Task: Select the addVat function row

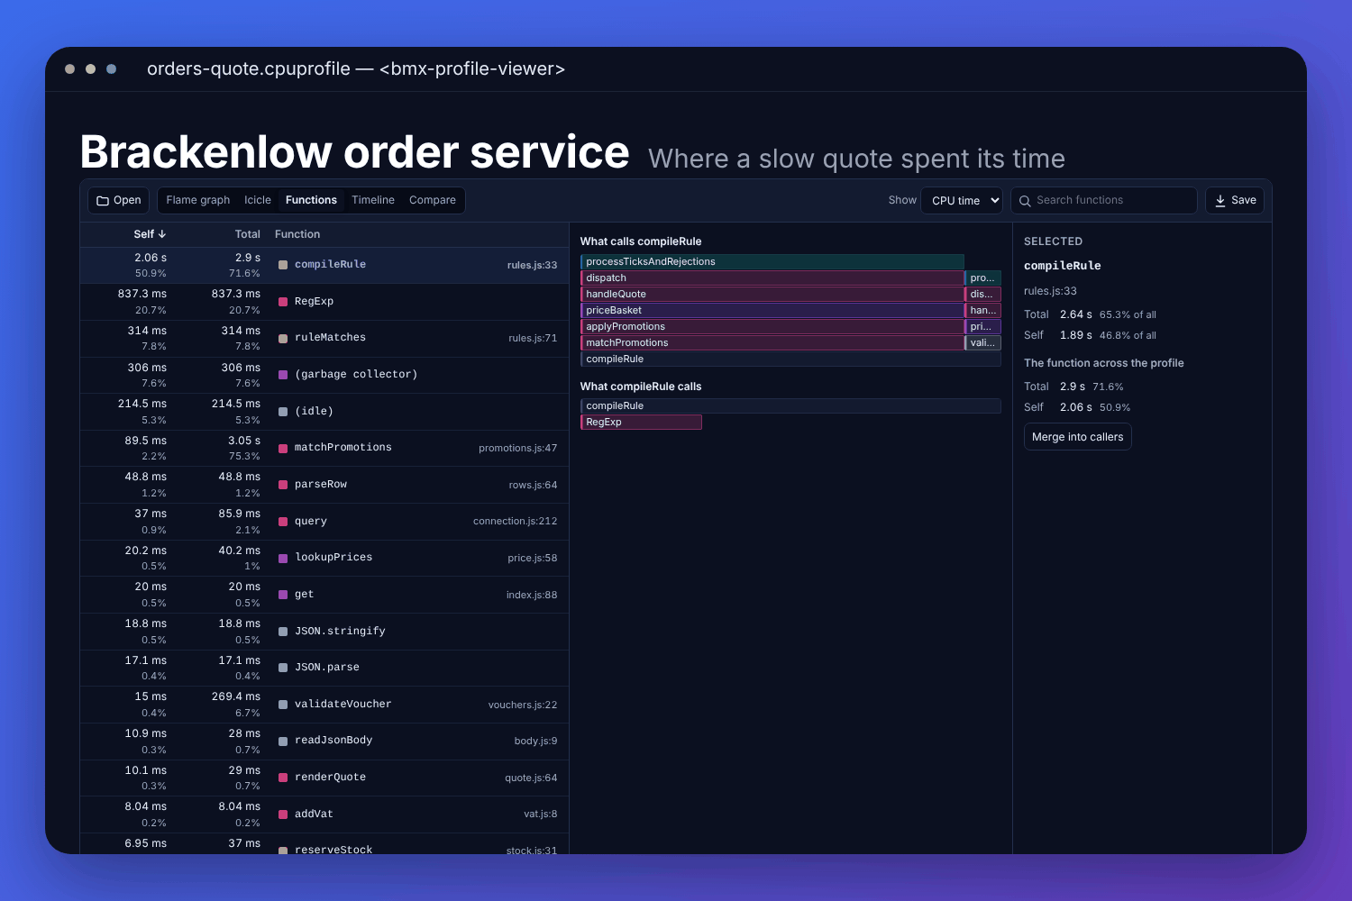Action: pos(324,815)
